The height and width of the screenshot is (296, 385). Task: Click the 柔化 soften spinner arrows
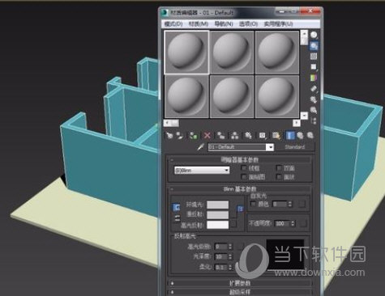(230, 267)
